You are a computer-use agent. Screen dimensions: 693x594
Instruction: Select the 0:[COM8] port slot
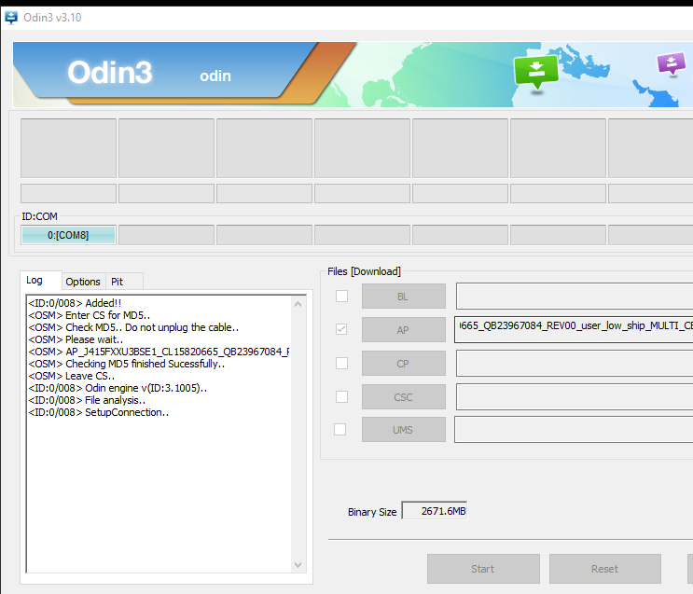click(x=68, y=235)
